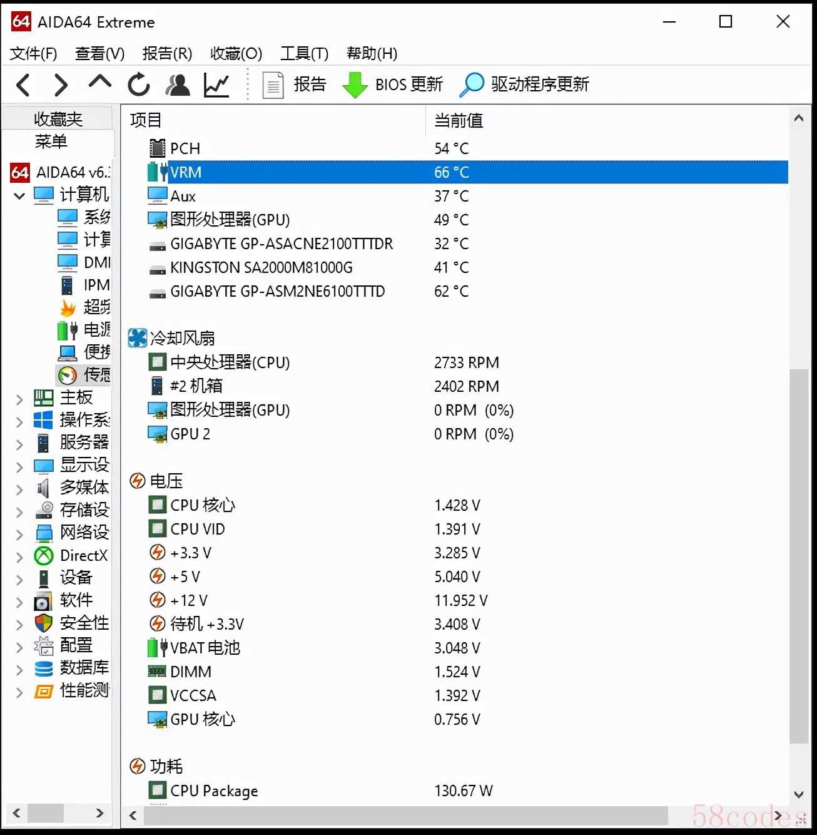Expand the 存储设备 tree node

pyautogui.click(x=19, y=511)
